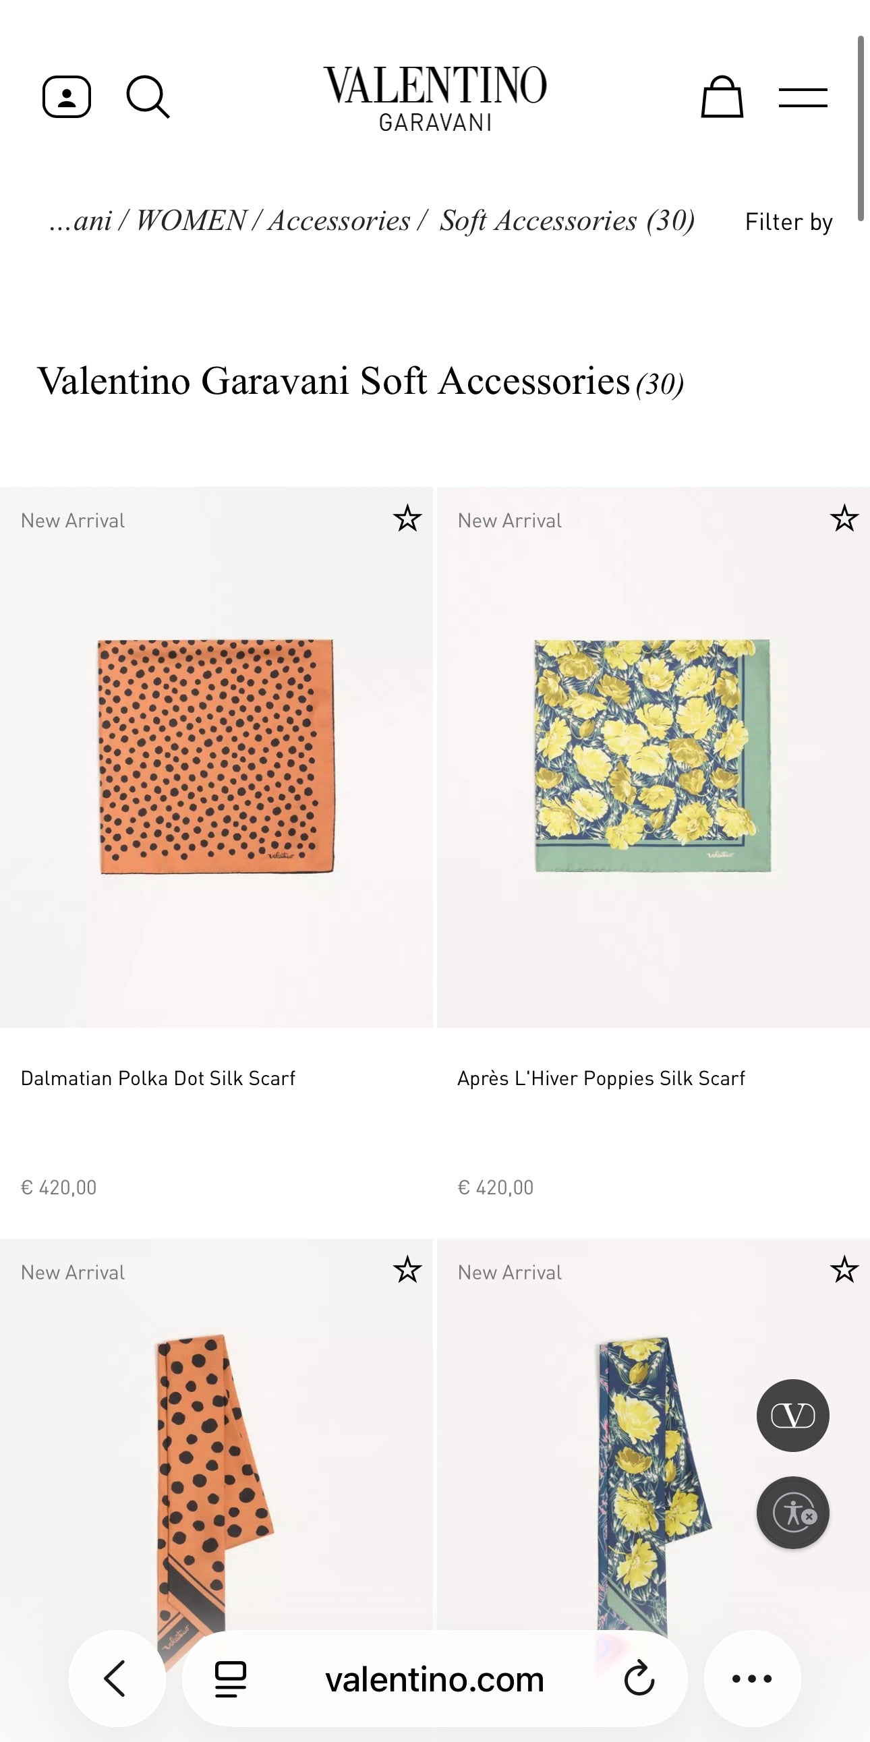The width and height of the screenshot is (870, 1742).
Task: Click the Valentino Garavani logo
Action: [434, 97]
